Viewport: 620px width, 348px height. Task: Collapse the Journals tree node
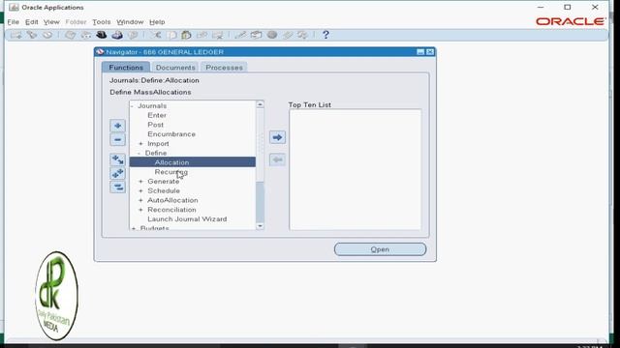pyautogui.click(x=133, y=106)
